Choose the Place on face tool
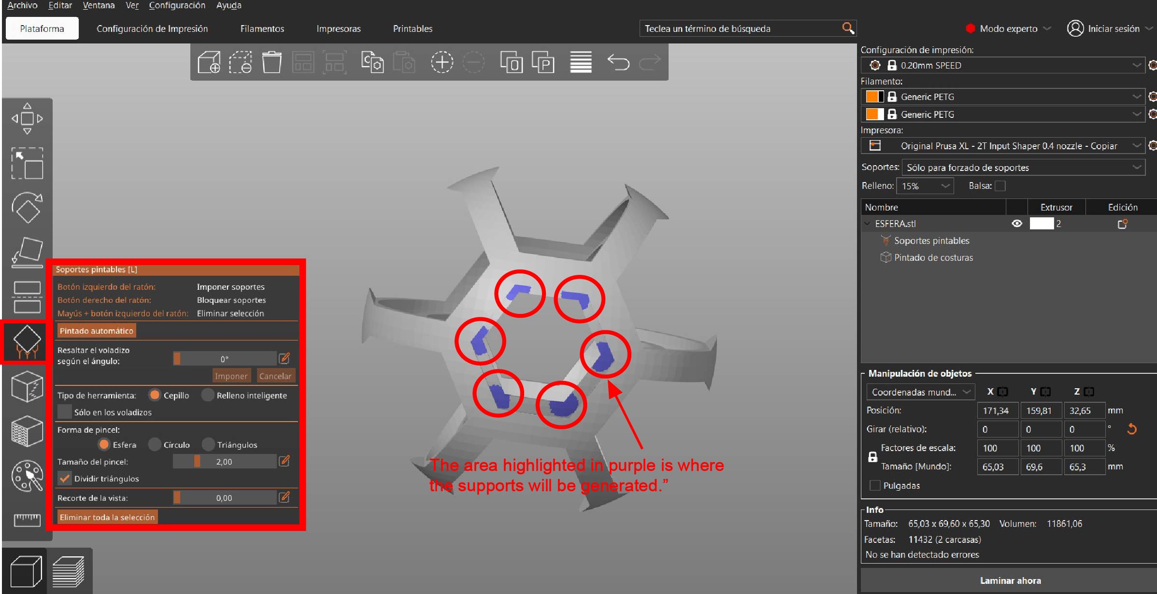This screenshot has height=594, width=1157. click(27, 252)
